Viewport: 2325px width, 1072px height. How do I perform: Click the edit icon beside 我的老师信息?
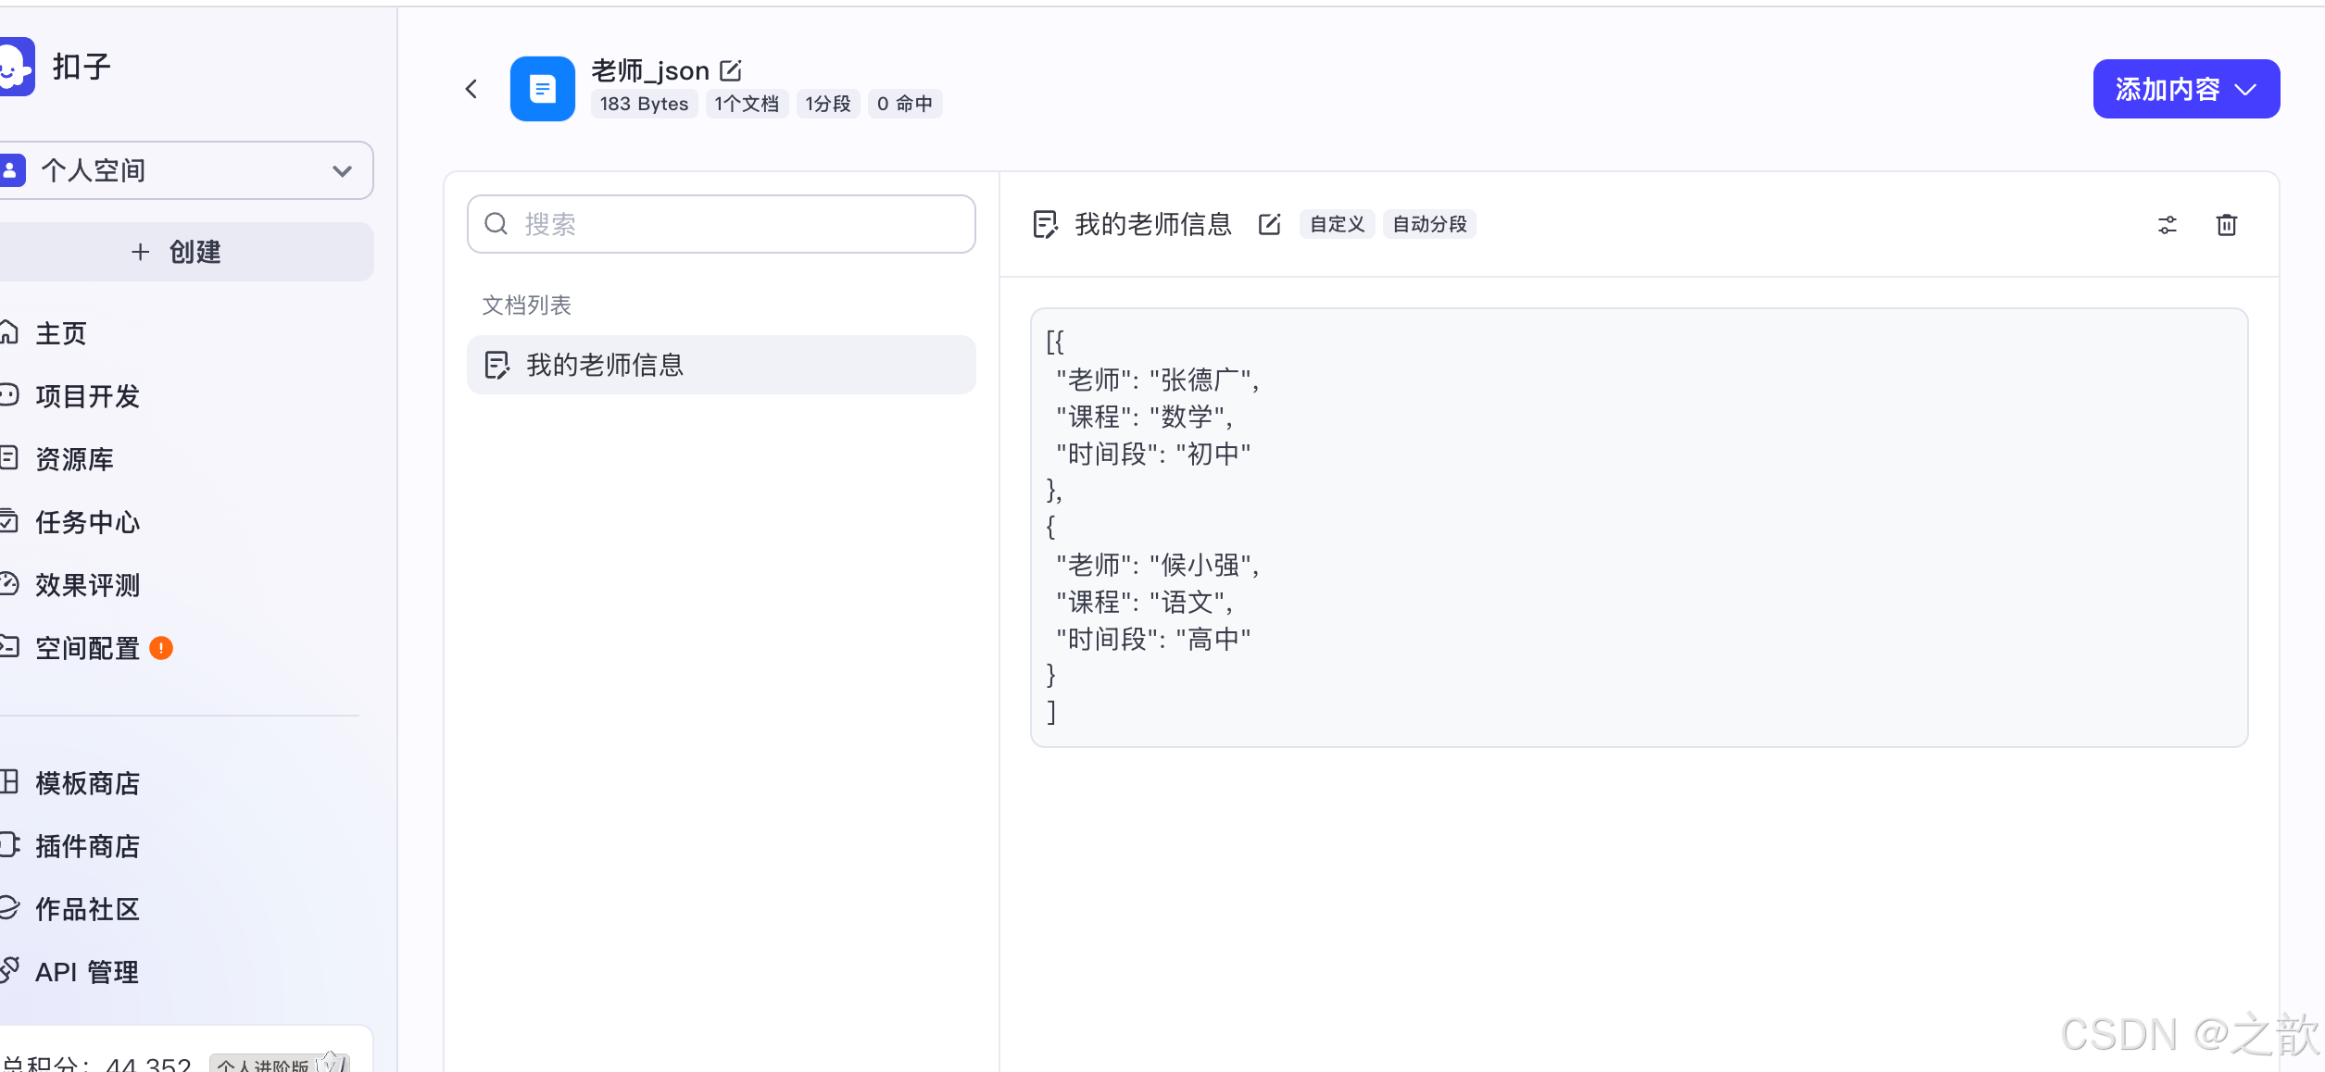click(x=1269, y=224)
